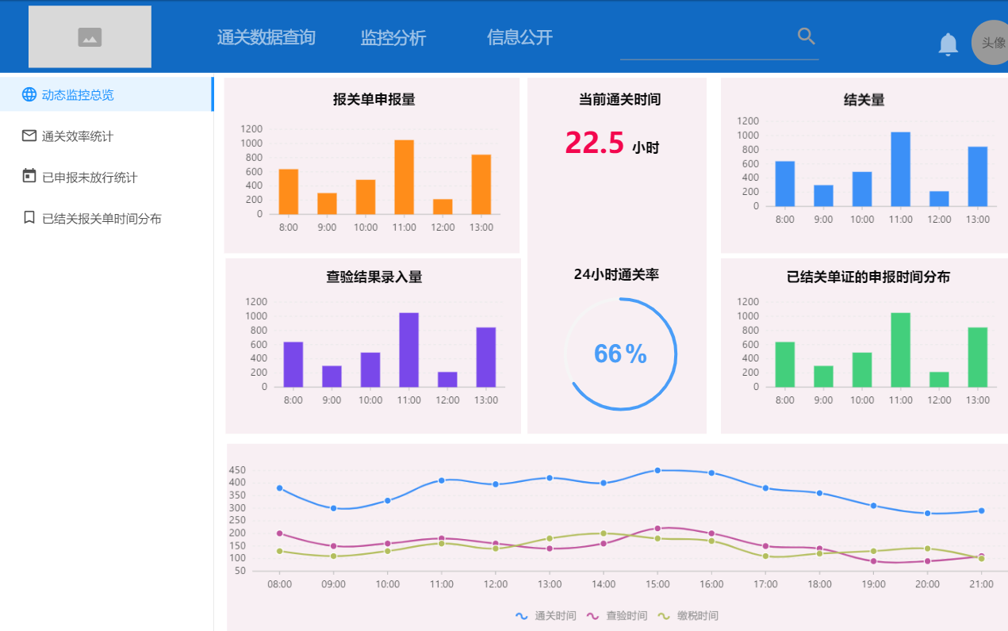Toggle the 查验时间 legend icon

pyautogui.click(x=592, y=615)
